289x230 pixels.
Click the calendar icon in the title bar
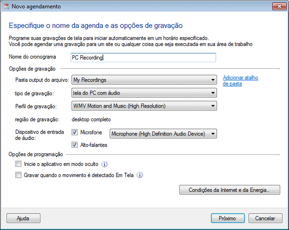point(6,6)
